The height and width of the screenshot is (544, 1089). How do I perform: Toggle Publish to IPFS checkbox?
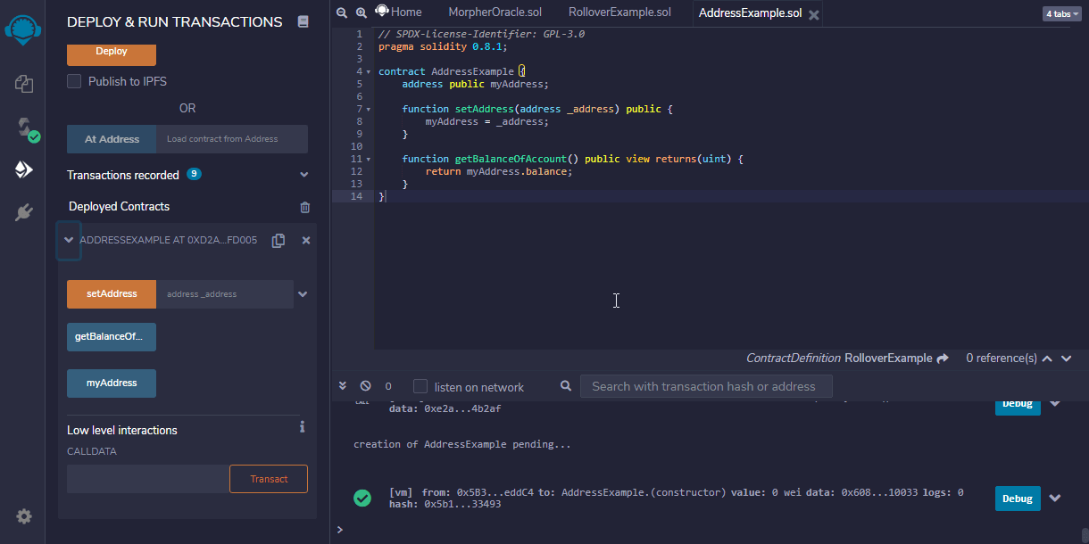tap(74, 81)
